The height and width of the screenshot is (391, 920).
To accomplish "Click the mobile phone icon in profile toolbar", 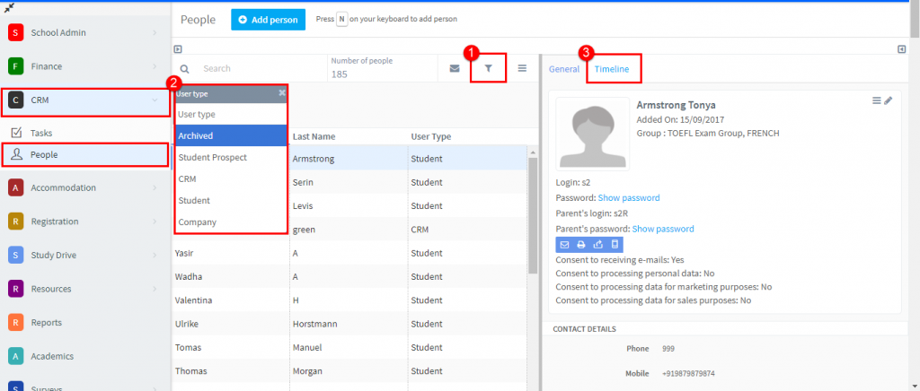I will tap(615, 244).
